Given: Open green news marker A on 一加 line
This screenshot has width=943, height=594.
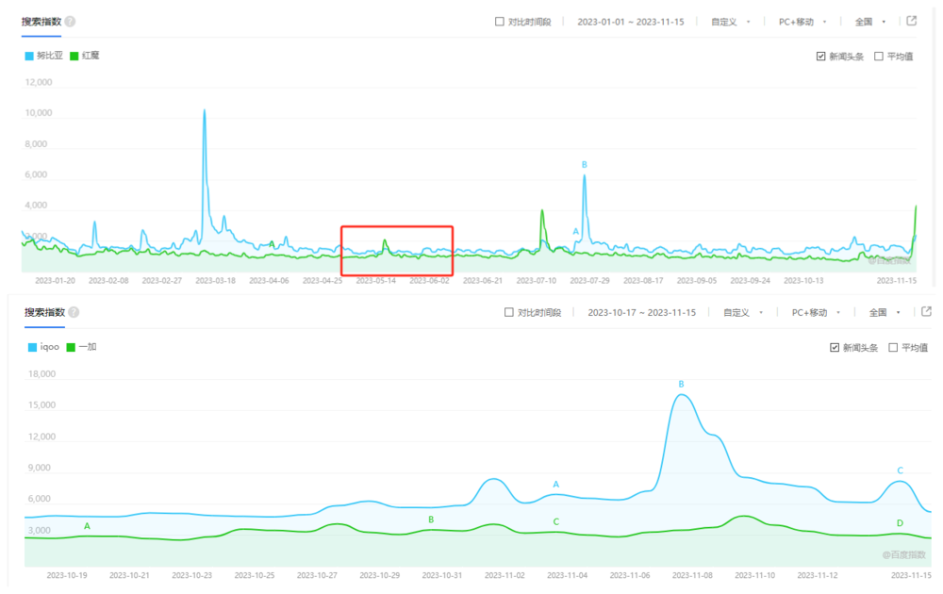Looking at the screenshot, I should click(87, 526).
